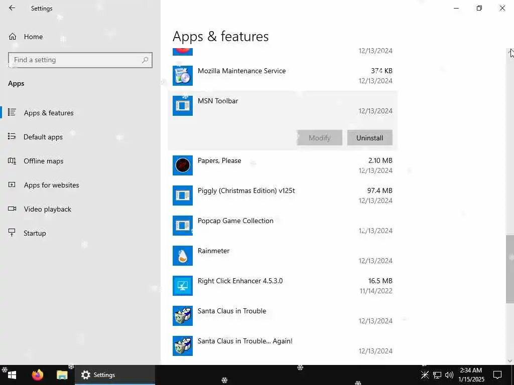This screenshot has width=514, height=385.
Task: Focus the Find a setting search box
Action: click(x=80, y=60)
